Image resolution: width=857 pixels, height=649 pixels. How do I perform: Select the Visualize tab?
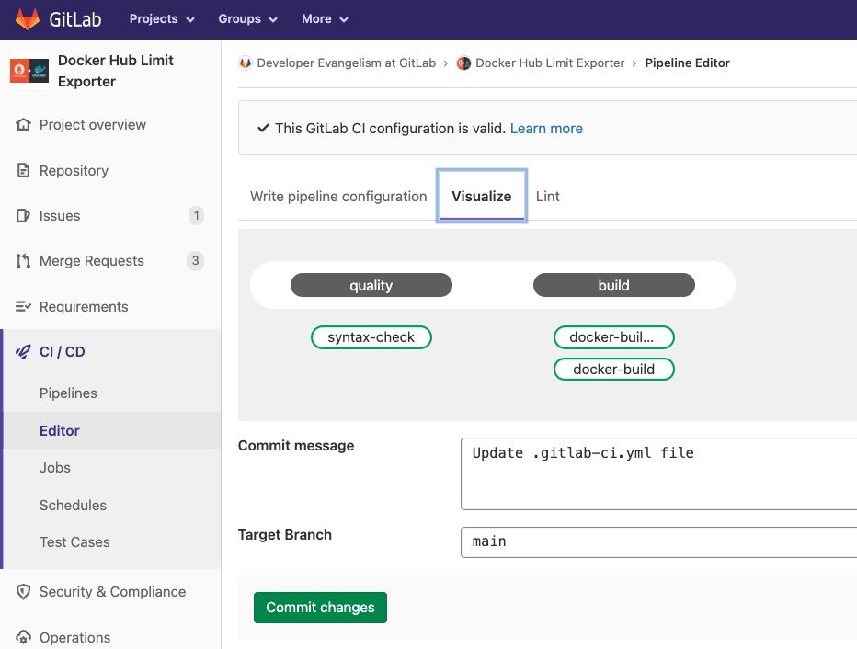(x=482, y=196)
